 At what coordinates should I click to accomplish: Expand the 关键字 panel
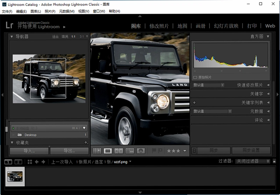coord(268,94)
